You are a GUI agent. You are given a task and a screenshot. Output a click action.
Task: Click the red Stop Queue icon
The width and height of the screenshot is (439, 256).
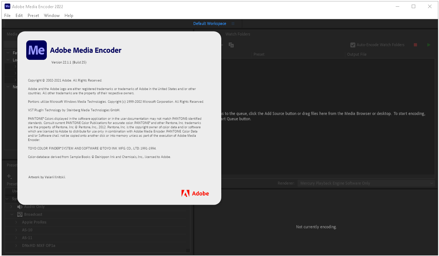click(x=416, y=45)
